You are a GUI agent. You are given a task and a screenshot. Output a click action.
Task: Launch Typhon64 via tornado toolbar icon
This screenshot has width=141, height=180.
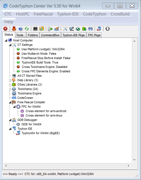(99, 29)
